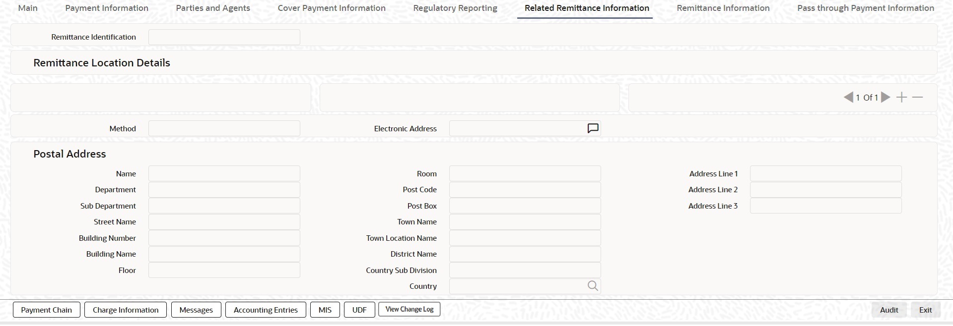View Accounting Entries

(x=266, y=310)
